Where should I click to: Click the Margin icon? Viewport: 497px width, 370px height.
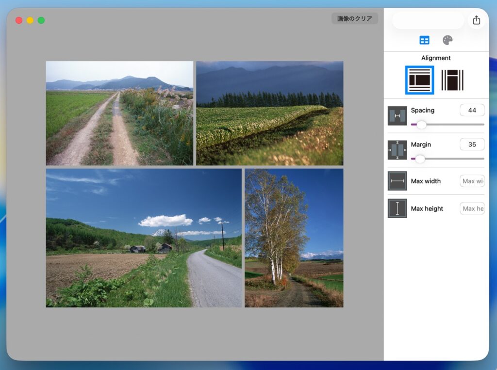pos(397,150)
